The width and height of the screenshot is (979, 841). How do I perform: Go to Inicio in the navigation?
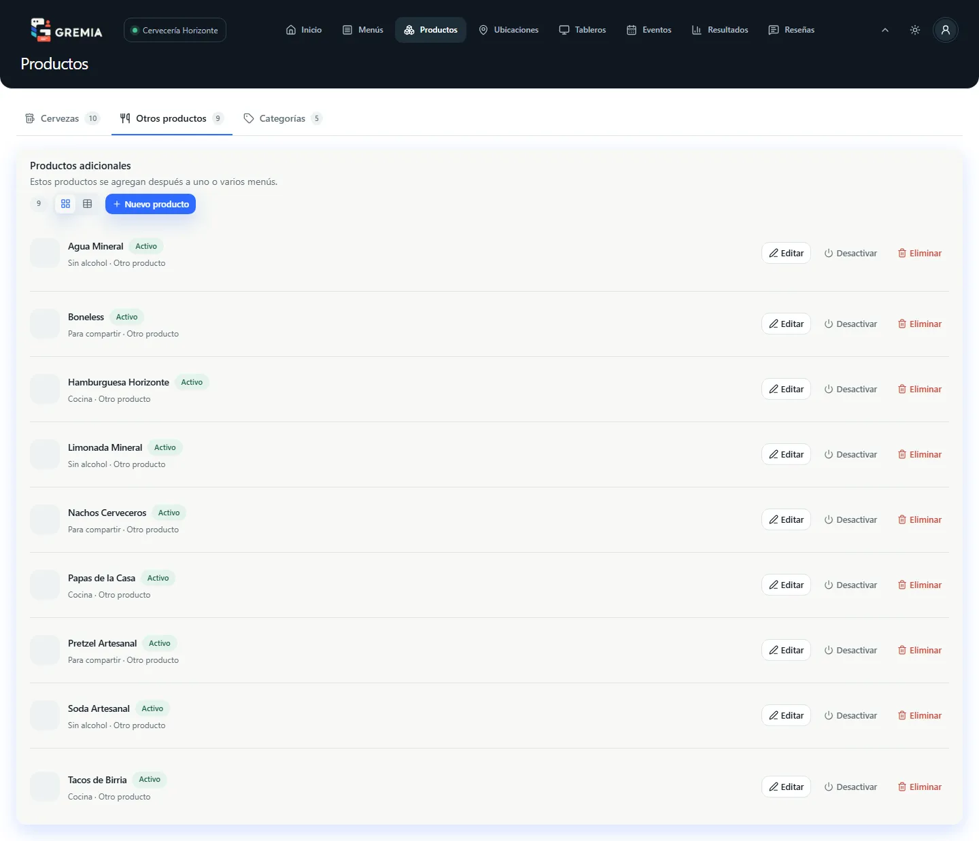304,30
